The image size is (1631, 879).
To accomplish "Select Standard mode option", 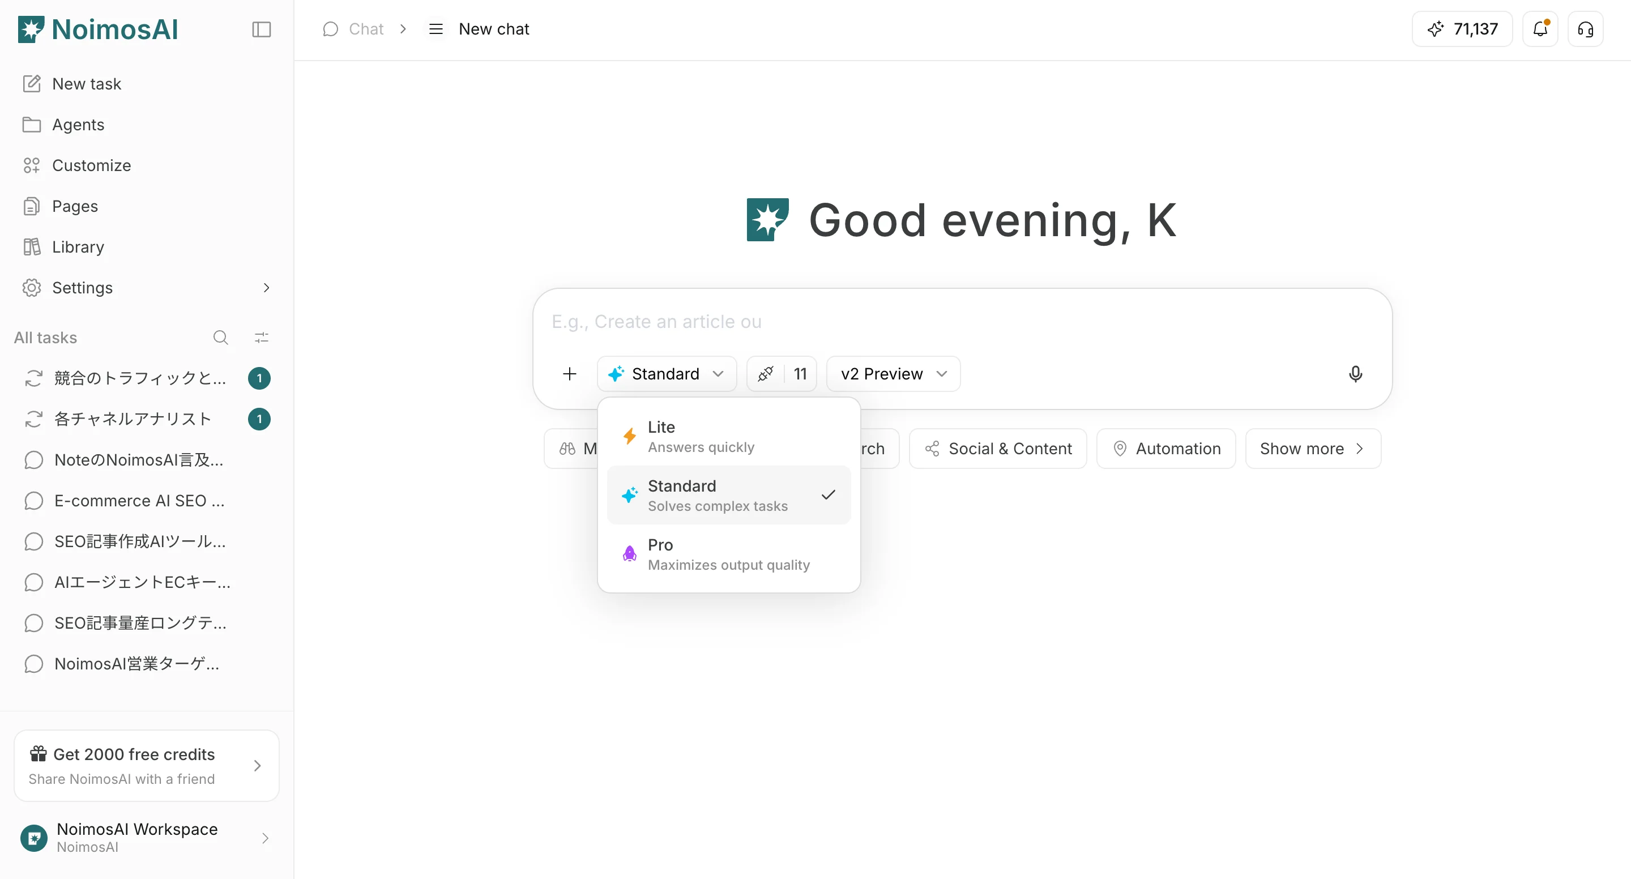I will [729, 494].
